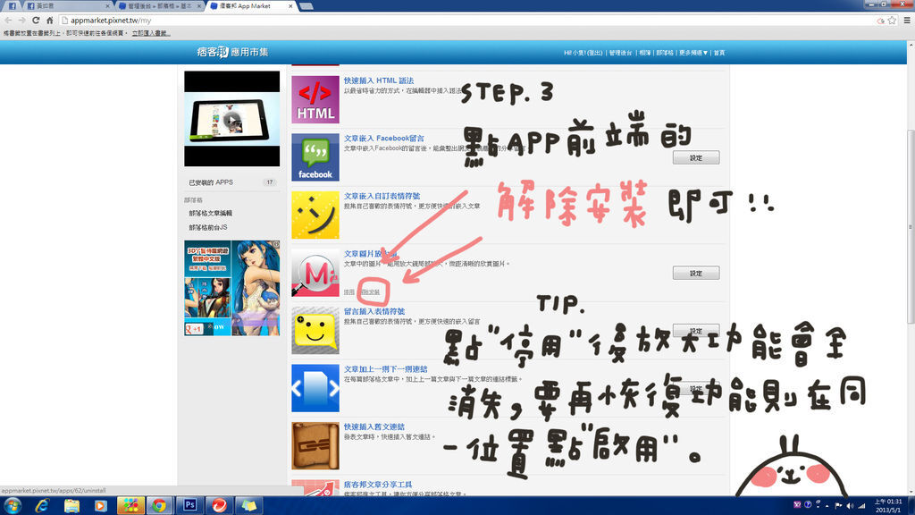Open 快速插入 HTML 語法 app title
This screenshot has width=915, height=515.
pos(379,80)
